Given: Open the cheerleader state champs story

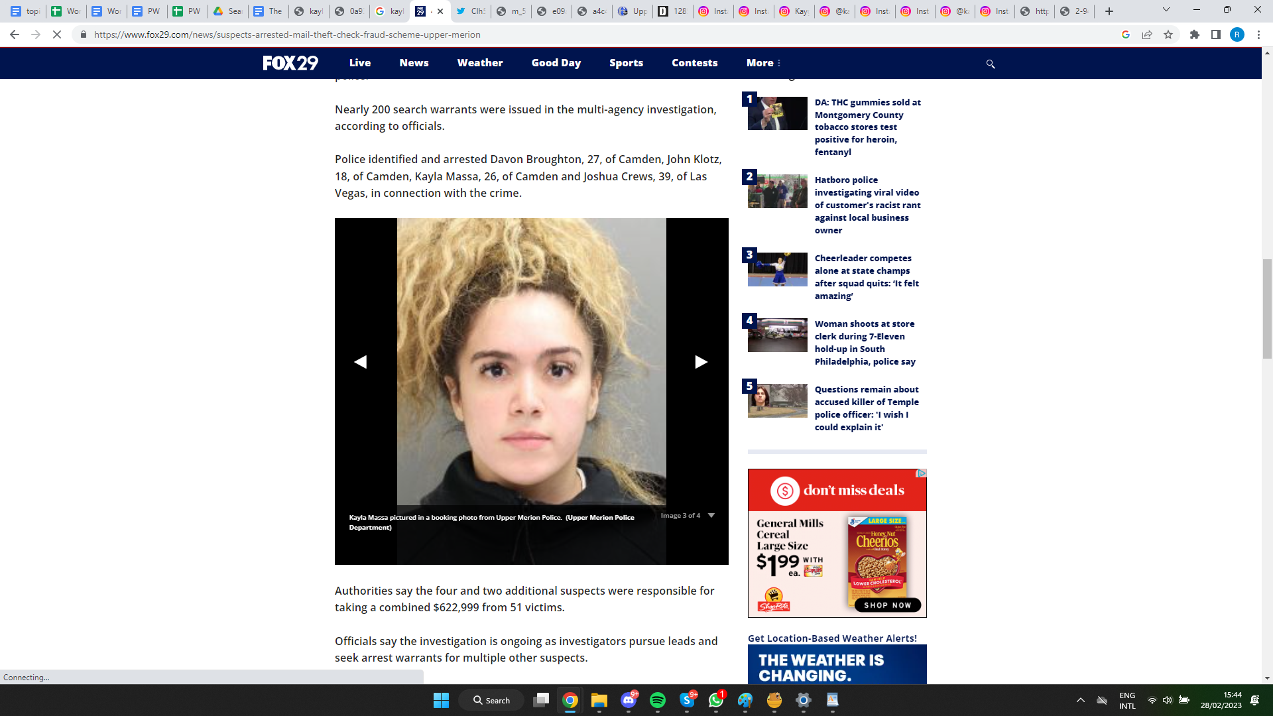Looking at the screenshot, I should (867, 277).
